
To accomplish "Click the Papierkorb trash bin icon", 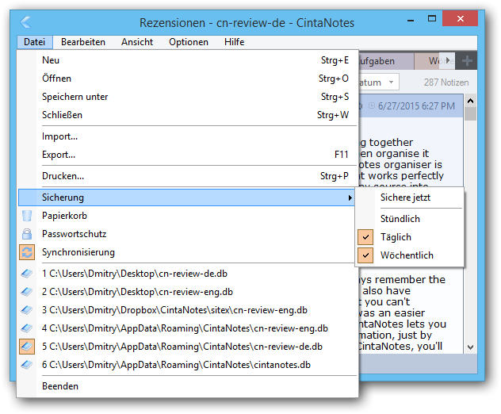I will point(27,216).
